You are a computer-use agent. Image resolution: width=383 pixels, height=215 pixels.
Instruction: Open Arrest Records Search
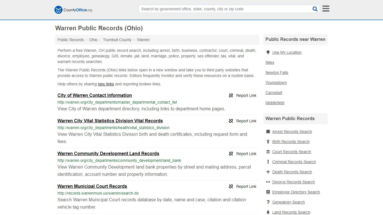pos(292,132)
